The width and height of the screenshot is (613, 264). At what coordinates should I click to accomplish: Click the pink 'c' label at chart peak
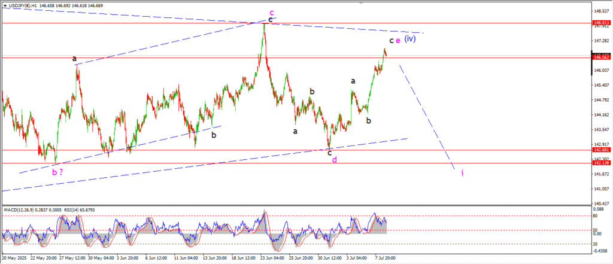[271, 12]
